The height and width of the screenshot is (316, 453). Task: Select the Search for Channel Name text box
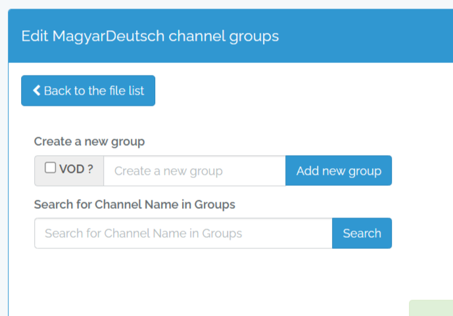(x=183, y=233)
